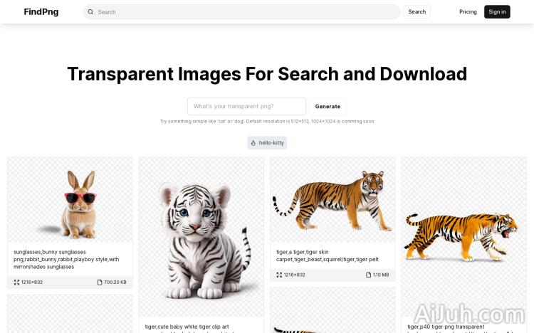
Task: Click the Search button in the header
Action: (x=417, y=12)
